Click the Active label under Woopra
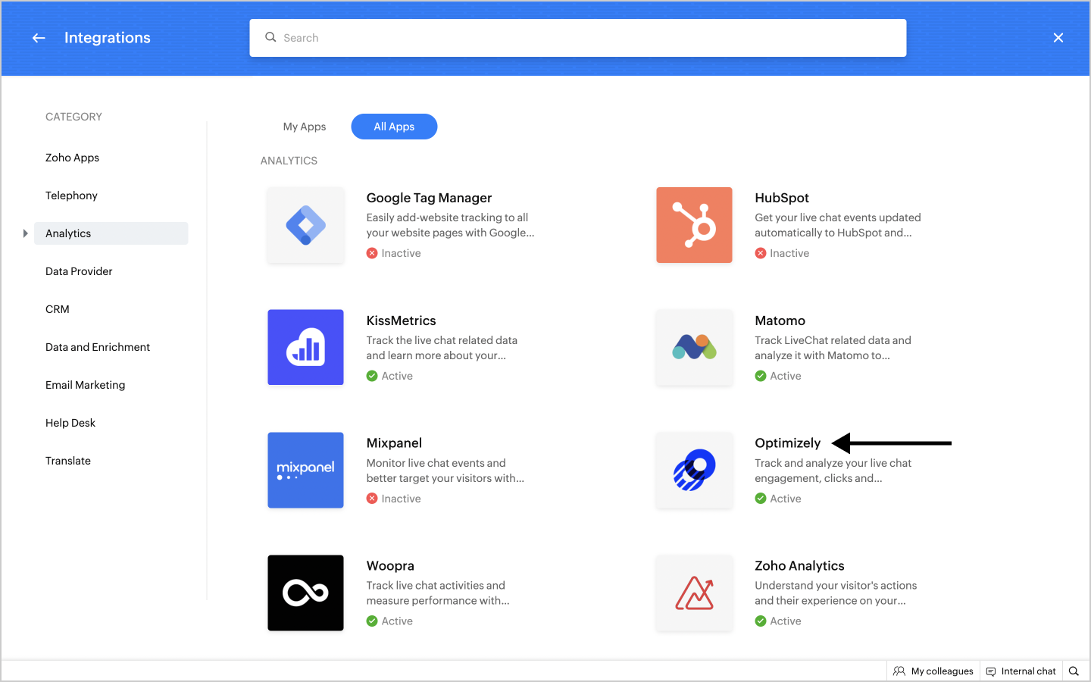The image size is (1091, 682). tap(397, 621)
